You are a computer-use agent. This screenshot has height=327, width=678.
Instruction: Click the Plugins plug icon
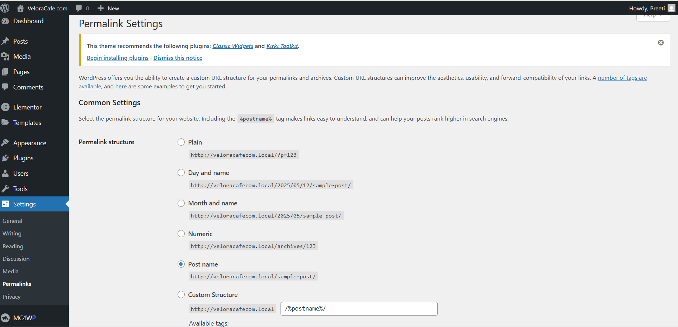(5, 158)
